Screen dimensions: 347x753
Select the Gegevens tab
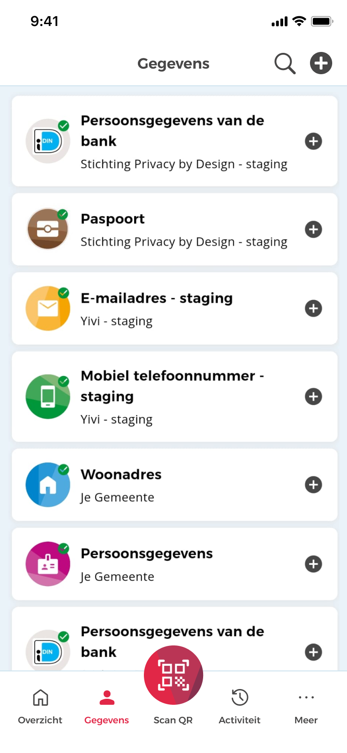click(x=107, y=706)
